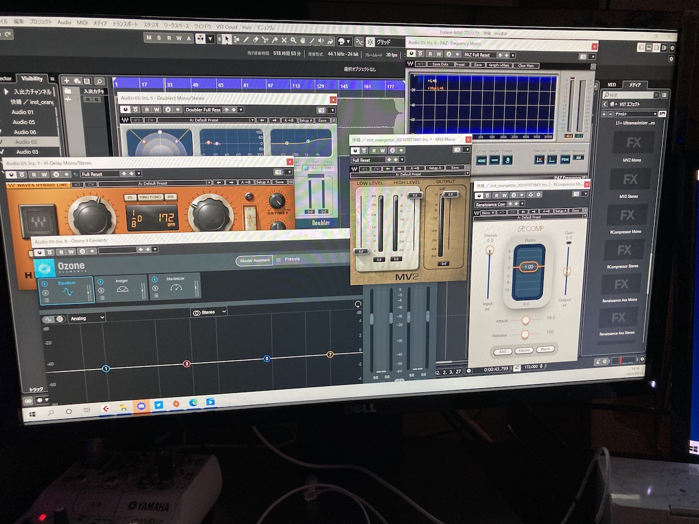
Task: Click the Windows Start button
Action: pos(33,413)
